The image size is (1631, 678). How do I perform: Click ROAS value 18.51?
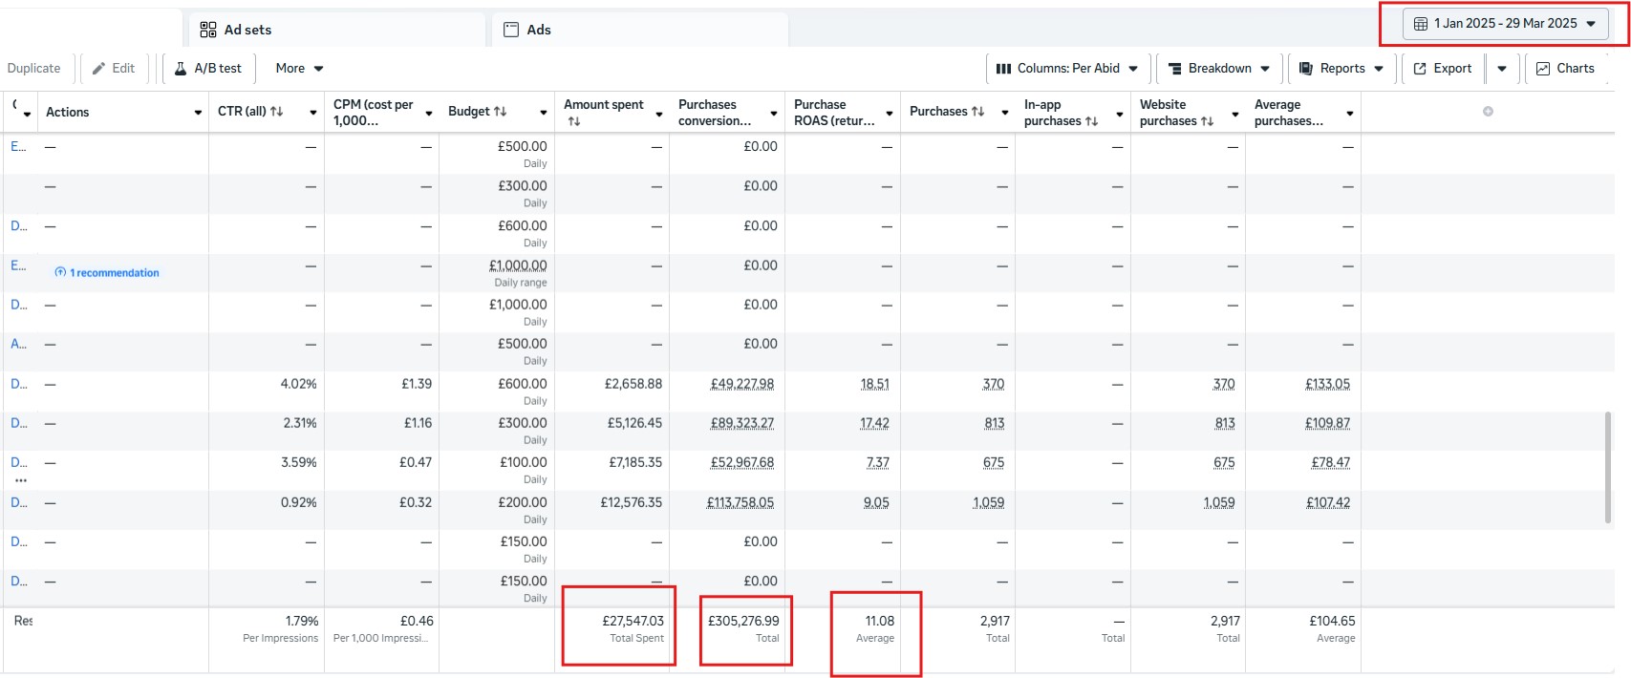click(x=874, y=384)
